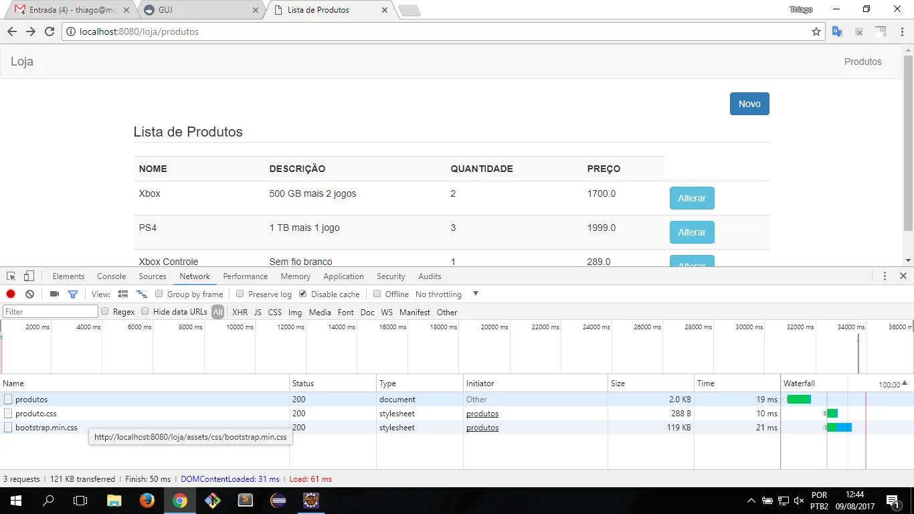Image resolution: width=914 pixels, height=514 pixels.
Task: Open the Chrome three-dot main menu
Action: [x=902, y=31]
